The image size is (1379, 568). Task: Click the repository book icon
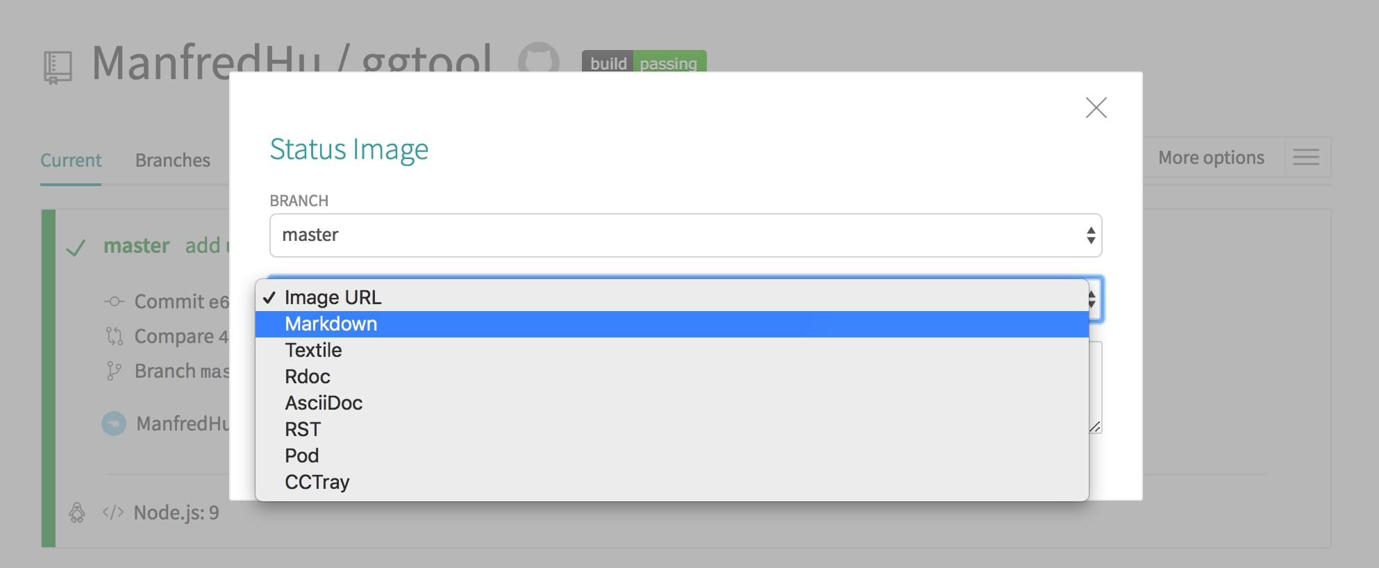click(58, 68)
